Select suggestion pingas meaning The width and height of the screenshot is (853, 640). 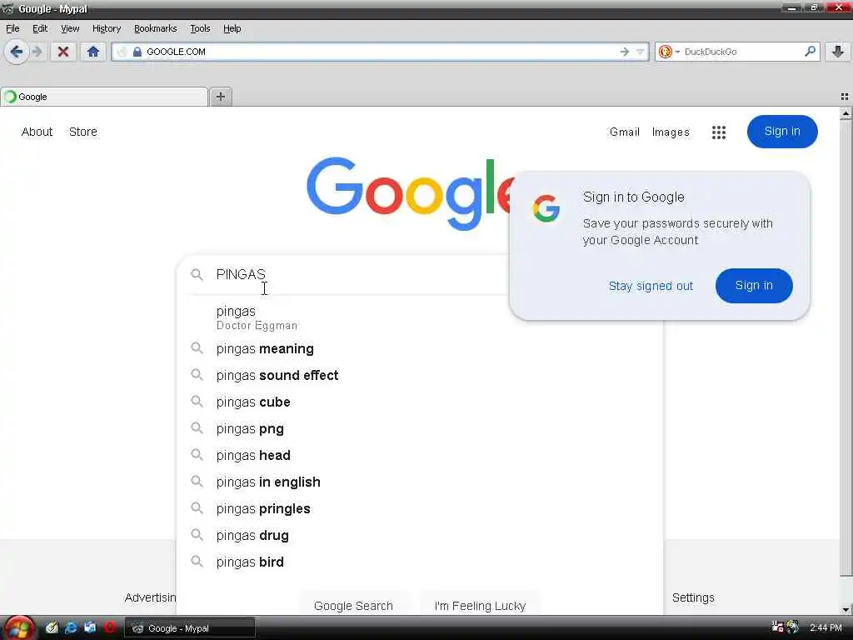coord(420,349)
